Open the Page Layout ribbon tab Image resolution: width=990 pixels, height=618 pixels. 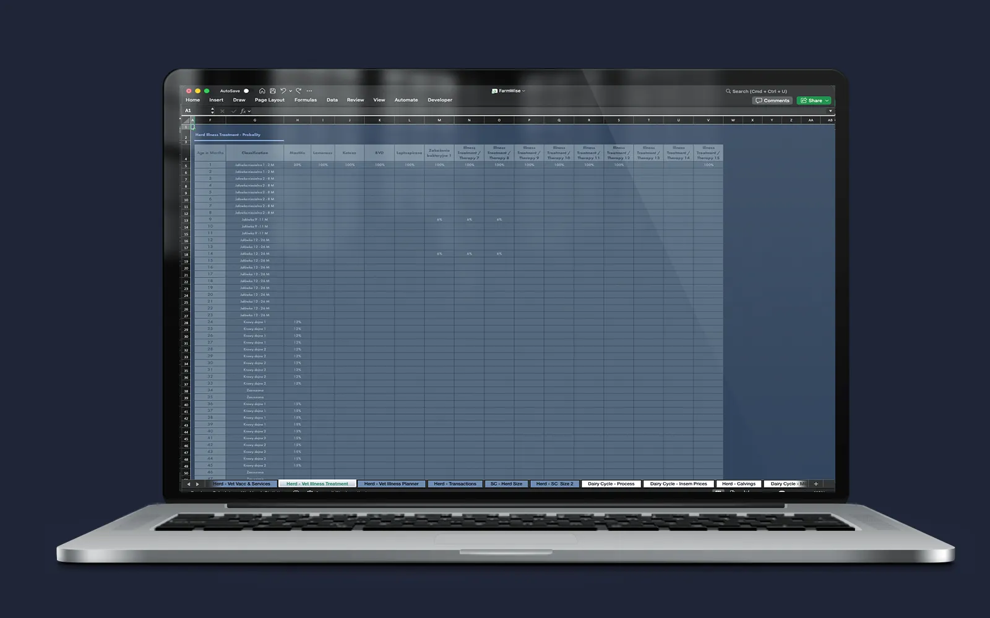pyautogui.click(x=270, y=100)
